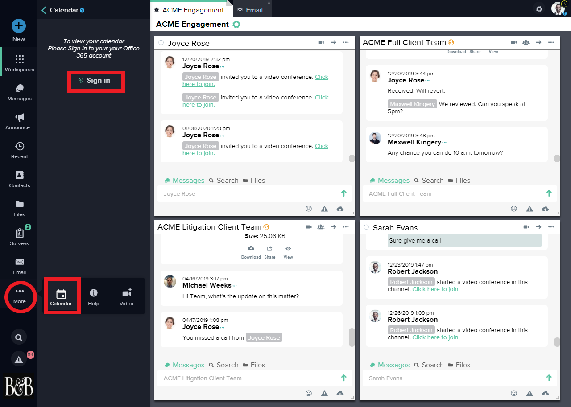The image size is (571, 407).
Task: Toggle the Joyce Rose status circle
Action: click(x=161, y=43)
